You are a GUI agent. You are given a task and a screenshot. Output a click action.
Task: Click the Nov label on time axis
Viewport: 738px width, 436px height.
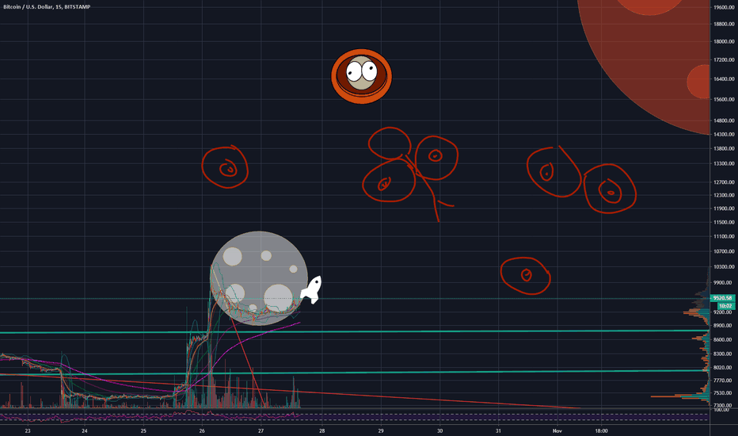(x=557, y=430)
